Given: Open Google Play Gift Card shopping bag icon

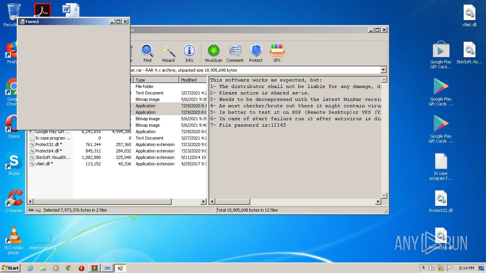Looking at the screenshot, I should click(x=441, y=55).
